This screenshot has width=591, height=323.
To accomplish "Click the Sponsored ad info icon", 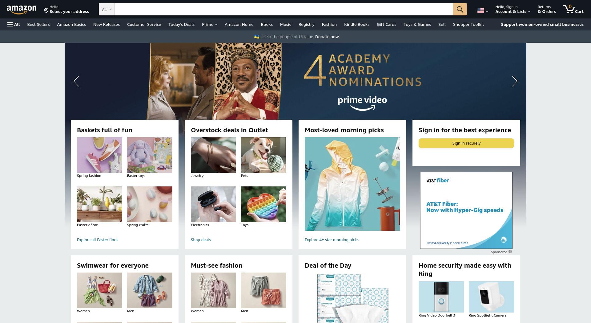I will 510,252.
